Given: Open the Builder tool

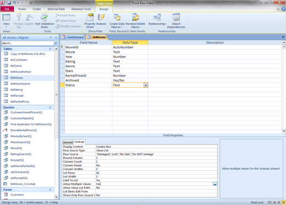Looking at the screenshot, I should (x=29, y=19).
